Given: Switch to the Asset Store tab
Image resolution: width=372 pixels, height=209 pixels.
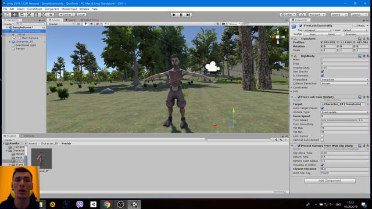Looking at the screenshot, I should pyautogui.click(x=90, y=20).
